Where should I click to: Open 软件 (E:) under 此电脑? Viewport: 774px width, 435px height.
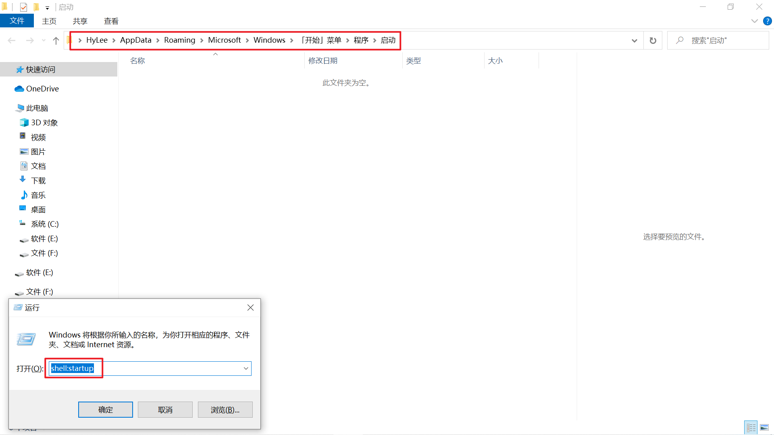tap(44, 238)
